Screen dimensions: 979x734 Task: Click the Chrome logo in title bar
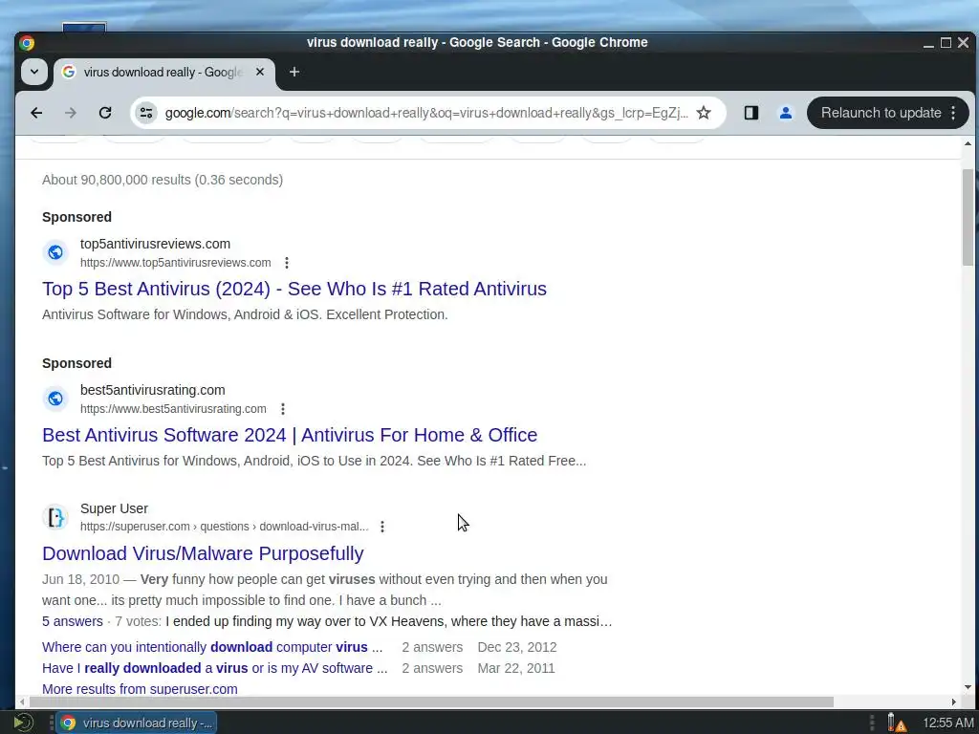(x=26, y=42)
